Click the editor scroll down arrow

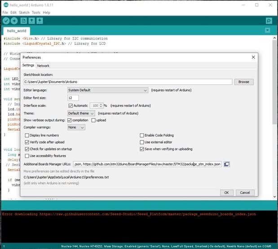click(x=274, y=197)
